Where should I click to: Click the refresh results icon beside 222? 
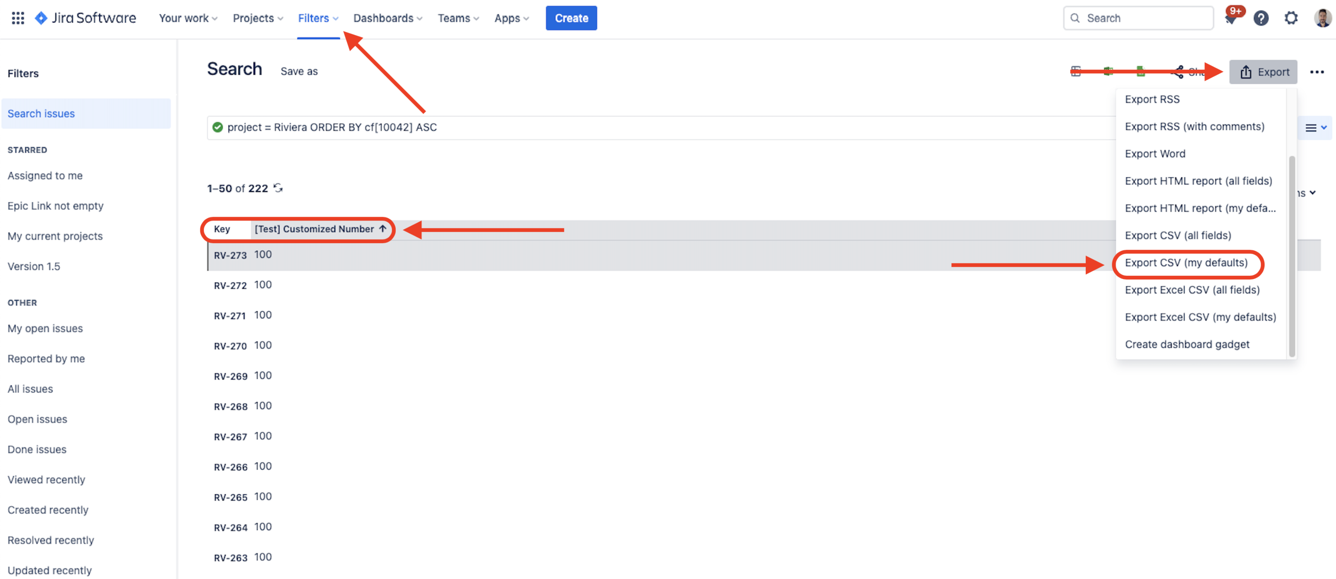tap(279, 188)
